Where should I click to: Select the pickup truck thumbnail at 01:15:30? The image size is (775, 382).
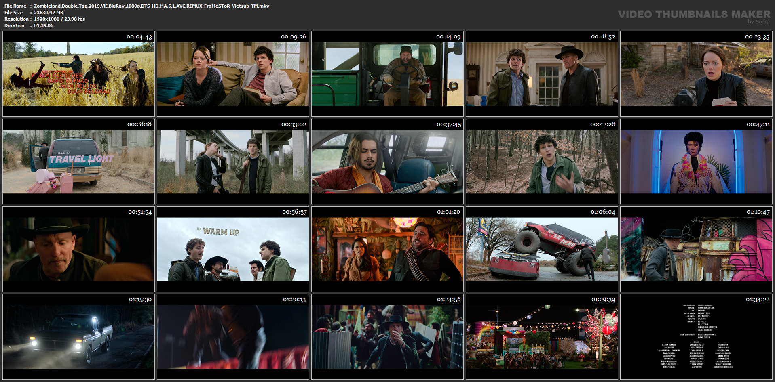tap(78, 337)
